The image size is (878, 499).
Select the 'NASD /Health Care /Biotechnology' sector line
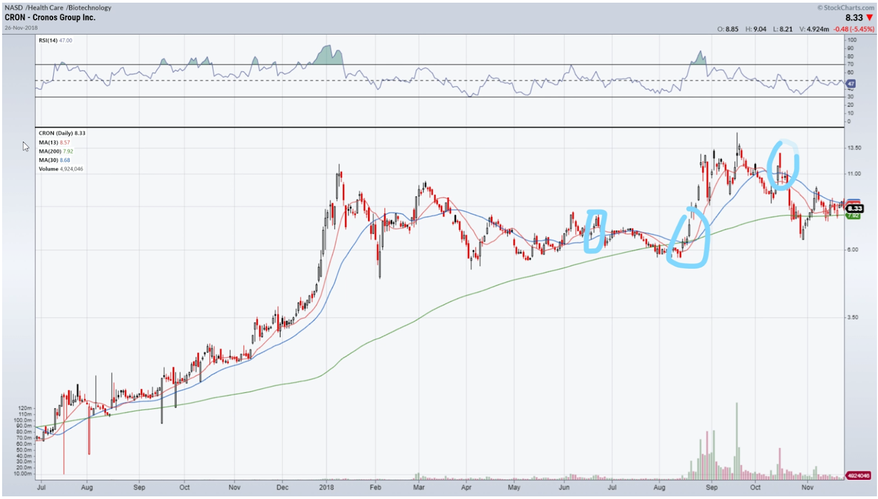click(x=58, y=8)
